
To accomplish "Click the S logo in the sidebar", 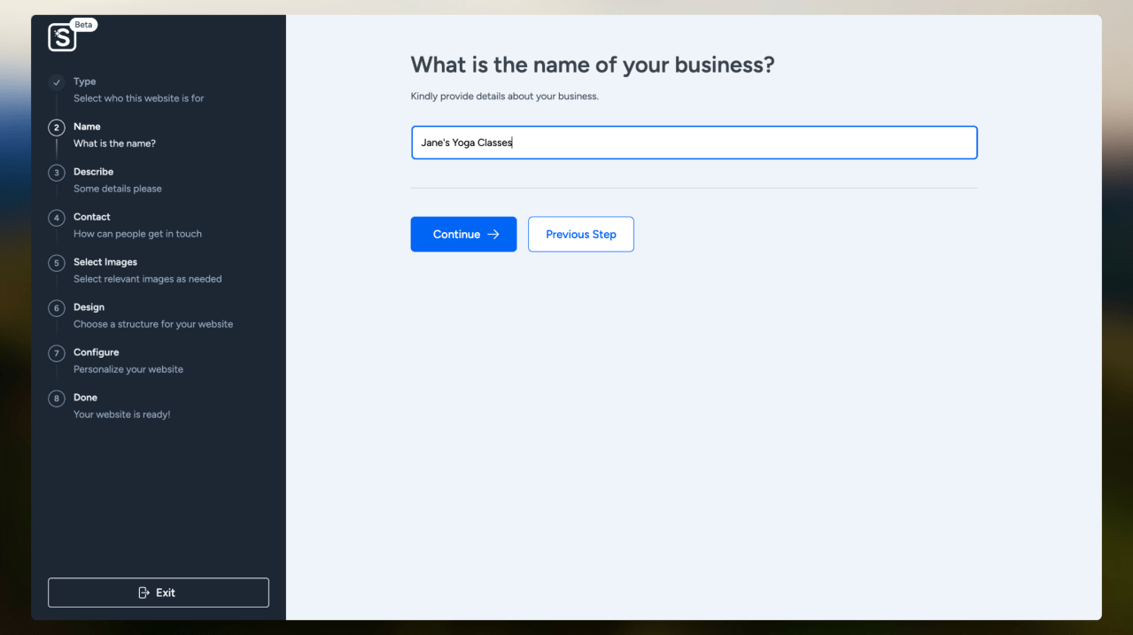I will point(62,37).
